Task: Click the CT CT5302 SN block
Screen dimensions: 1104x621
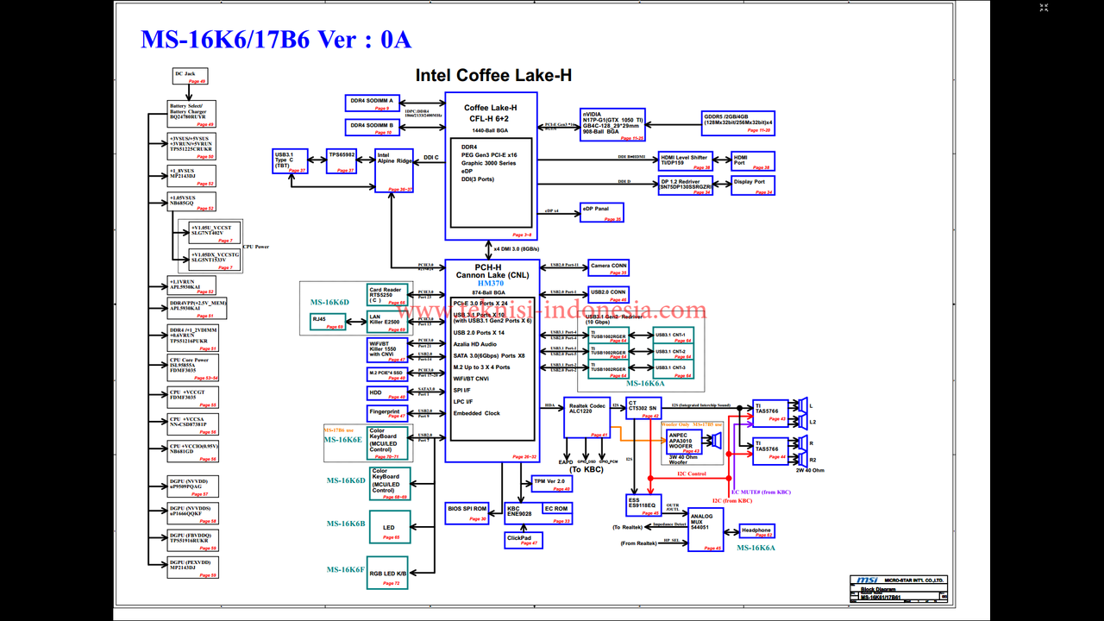Action: (x=643, y=408)
